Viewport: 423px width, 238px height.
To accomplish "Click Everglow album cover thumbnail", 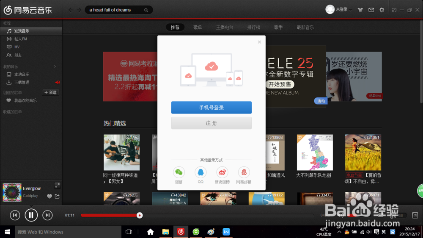I will (12, 192).
